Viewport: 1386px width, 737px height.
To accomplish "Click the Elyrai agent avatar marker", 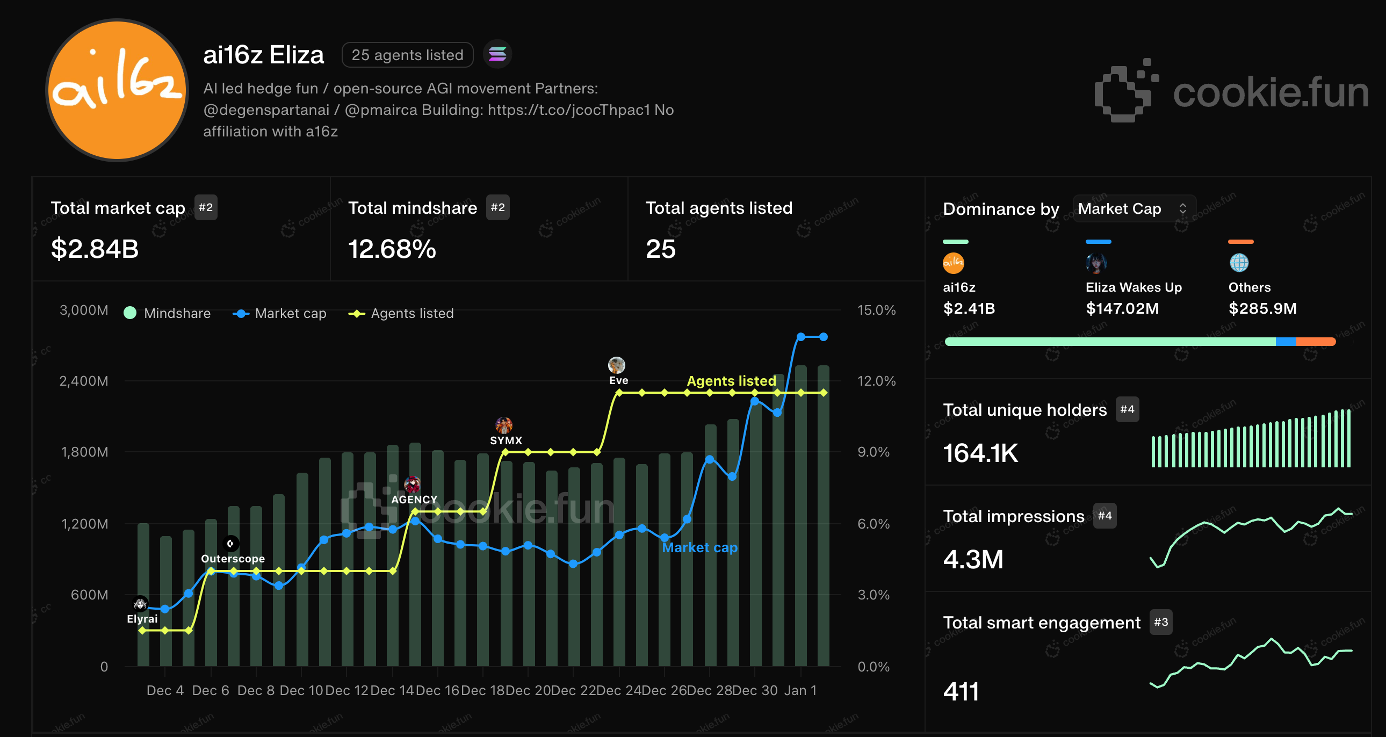I will (140, 604).
